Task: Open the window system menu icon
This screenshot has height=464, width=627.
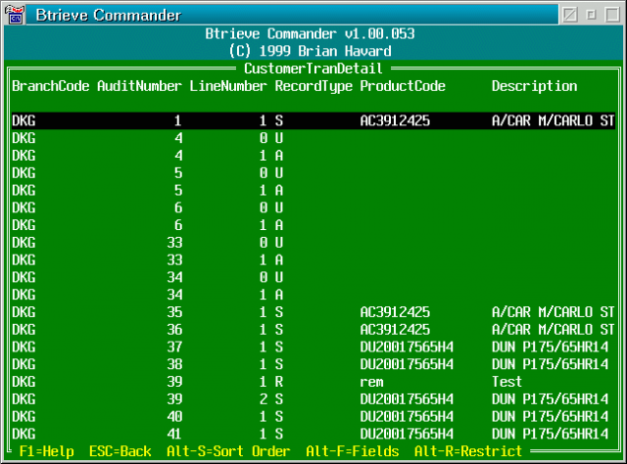Action: [x=16, y=15]
